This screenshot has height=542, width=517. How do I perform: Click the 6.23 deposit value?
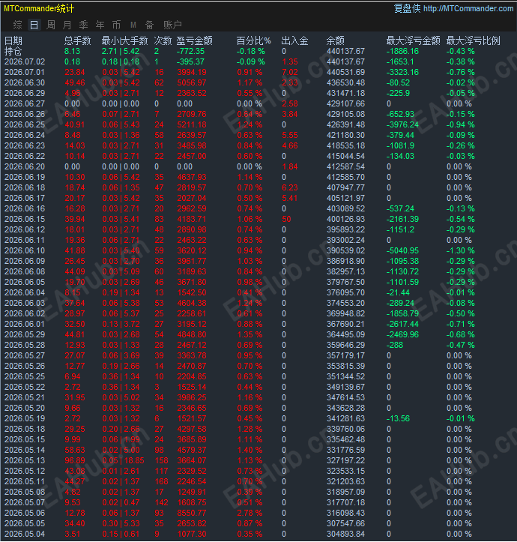point(290,187)
